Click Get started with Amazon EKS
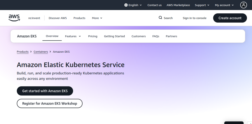 45,91
